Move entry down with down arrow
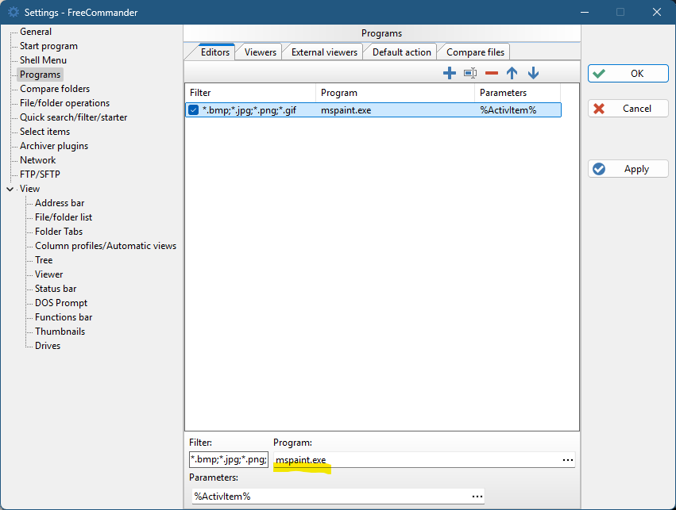This screenshot has height=510, width=676. point(533,73)
